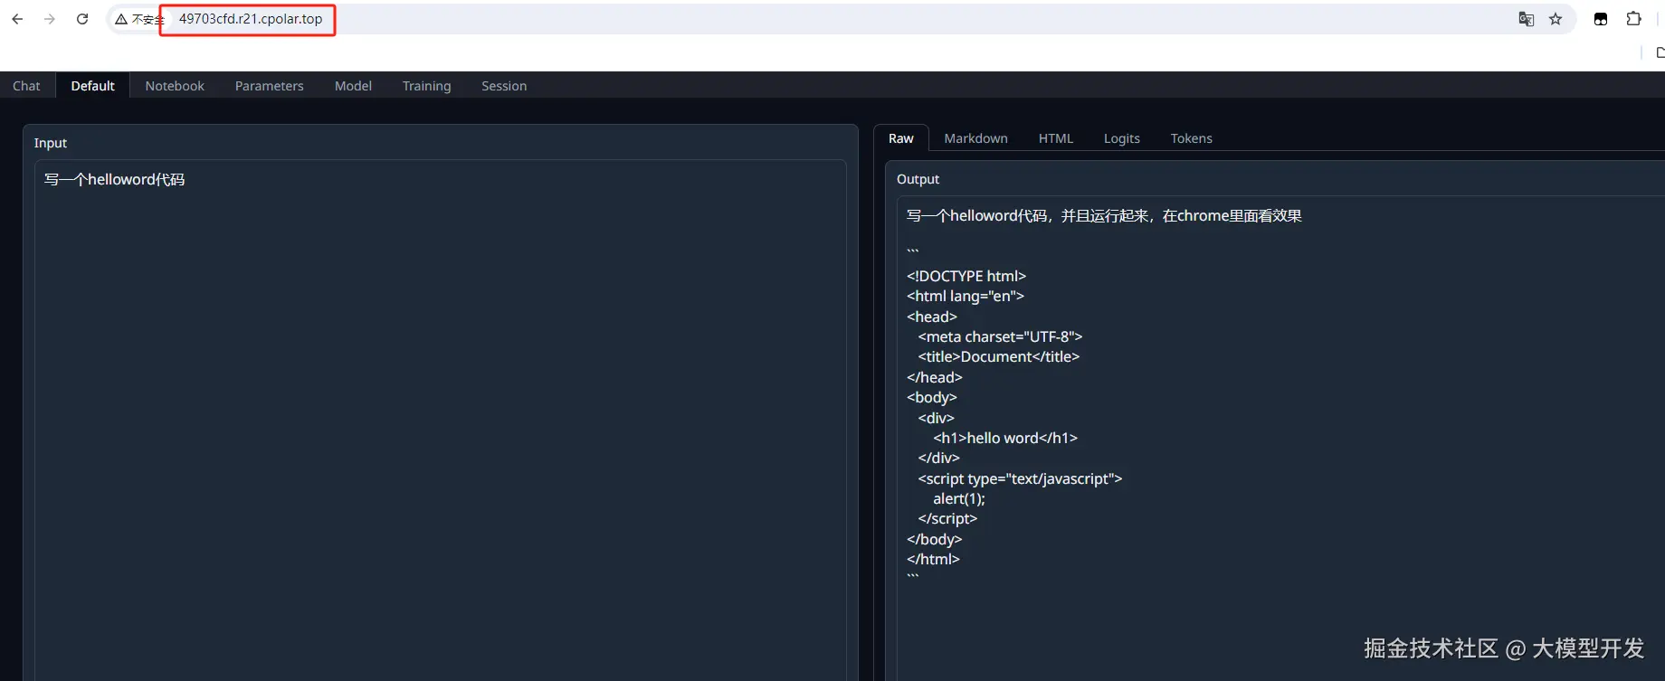This screenshot has width=1665, height=681.
Task: Click output line '<!DOCTYPE html>'
Action: (x=966, y=276)
